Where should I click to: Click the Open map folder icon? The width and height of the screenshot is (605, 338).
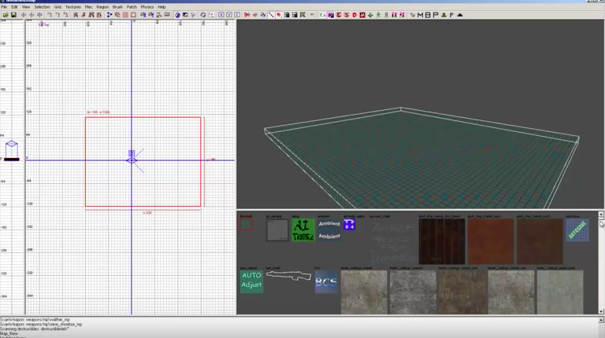(x=5, y=14)
